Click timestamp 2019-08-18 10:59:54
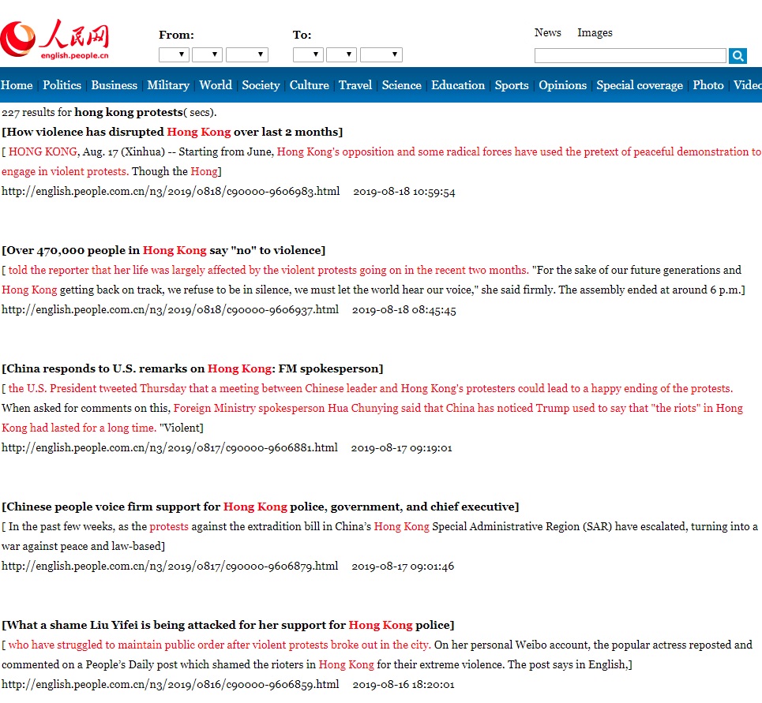 (404, 192)
